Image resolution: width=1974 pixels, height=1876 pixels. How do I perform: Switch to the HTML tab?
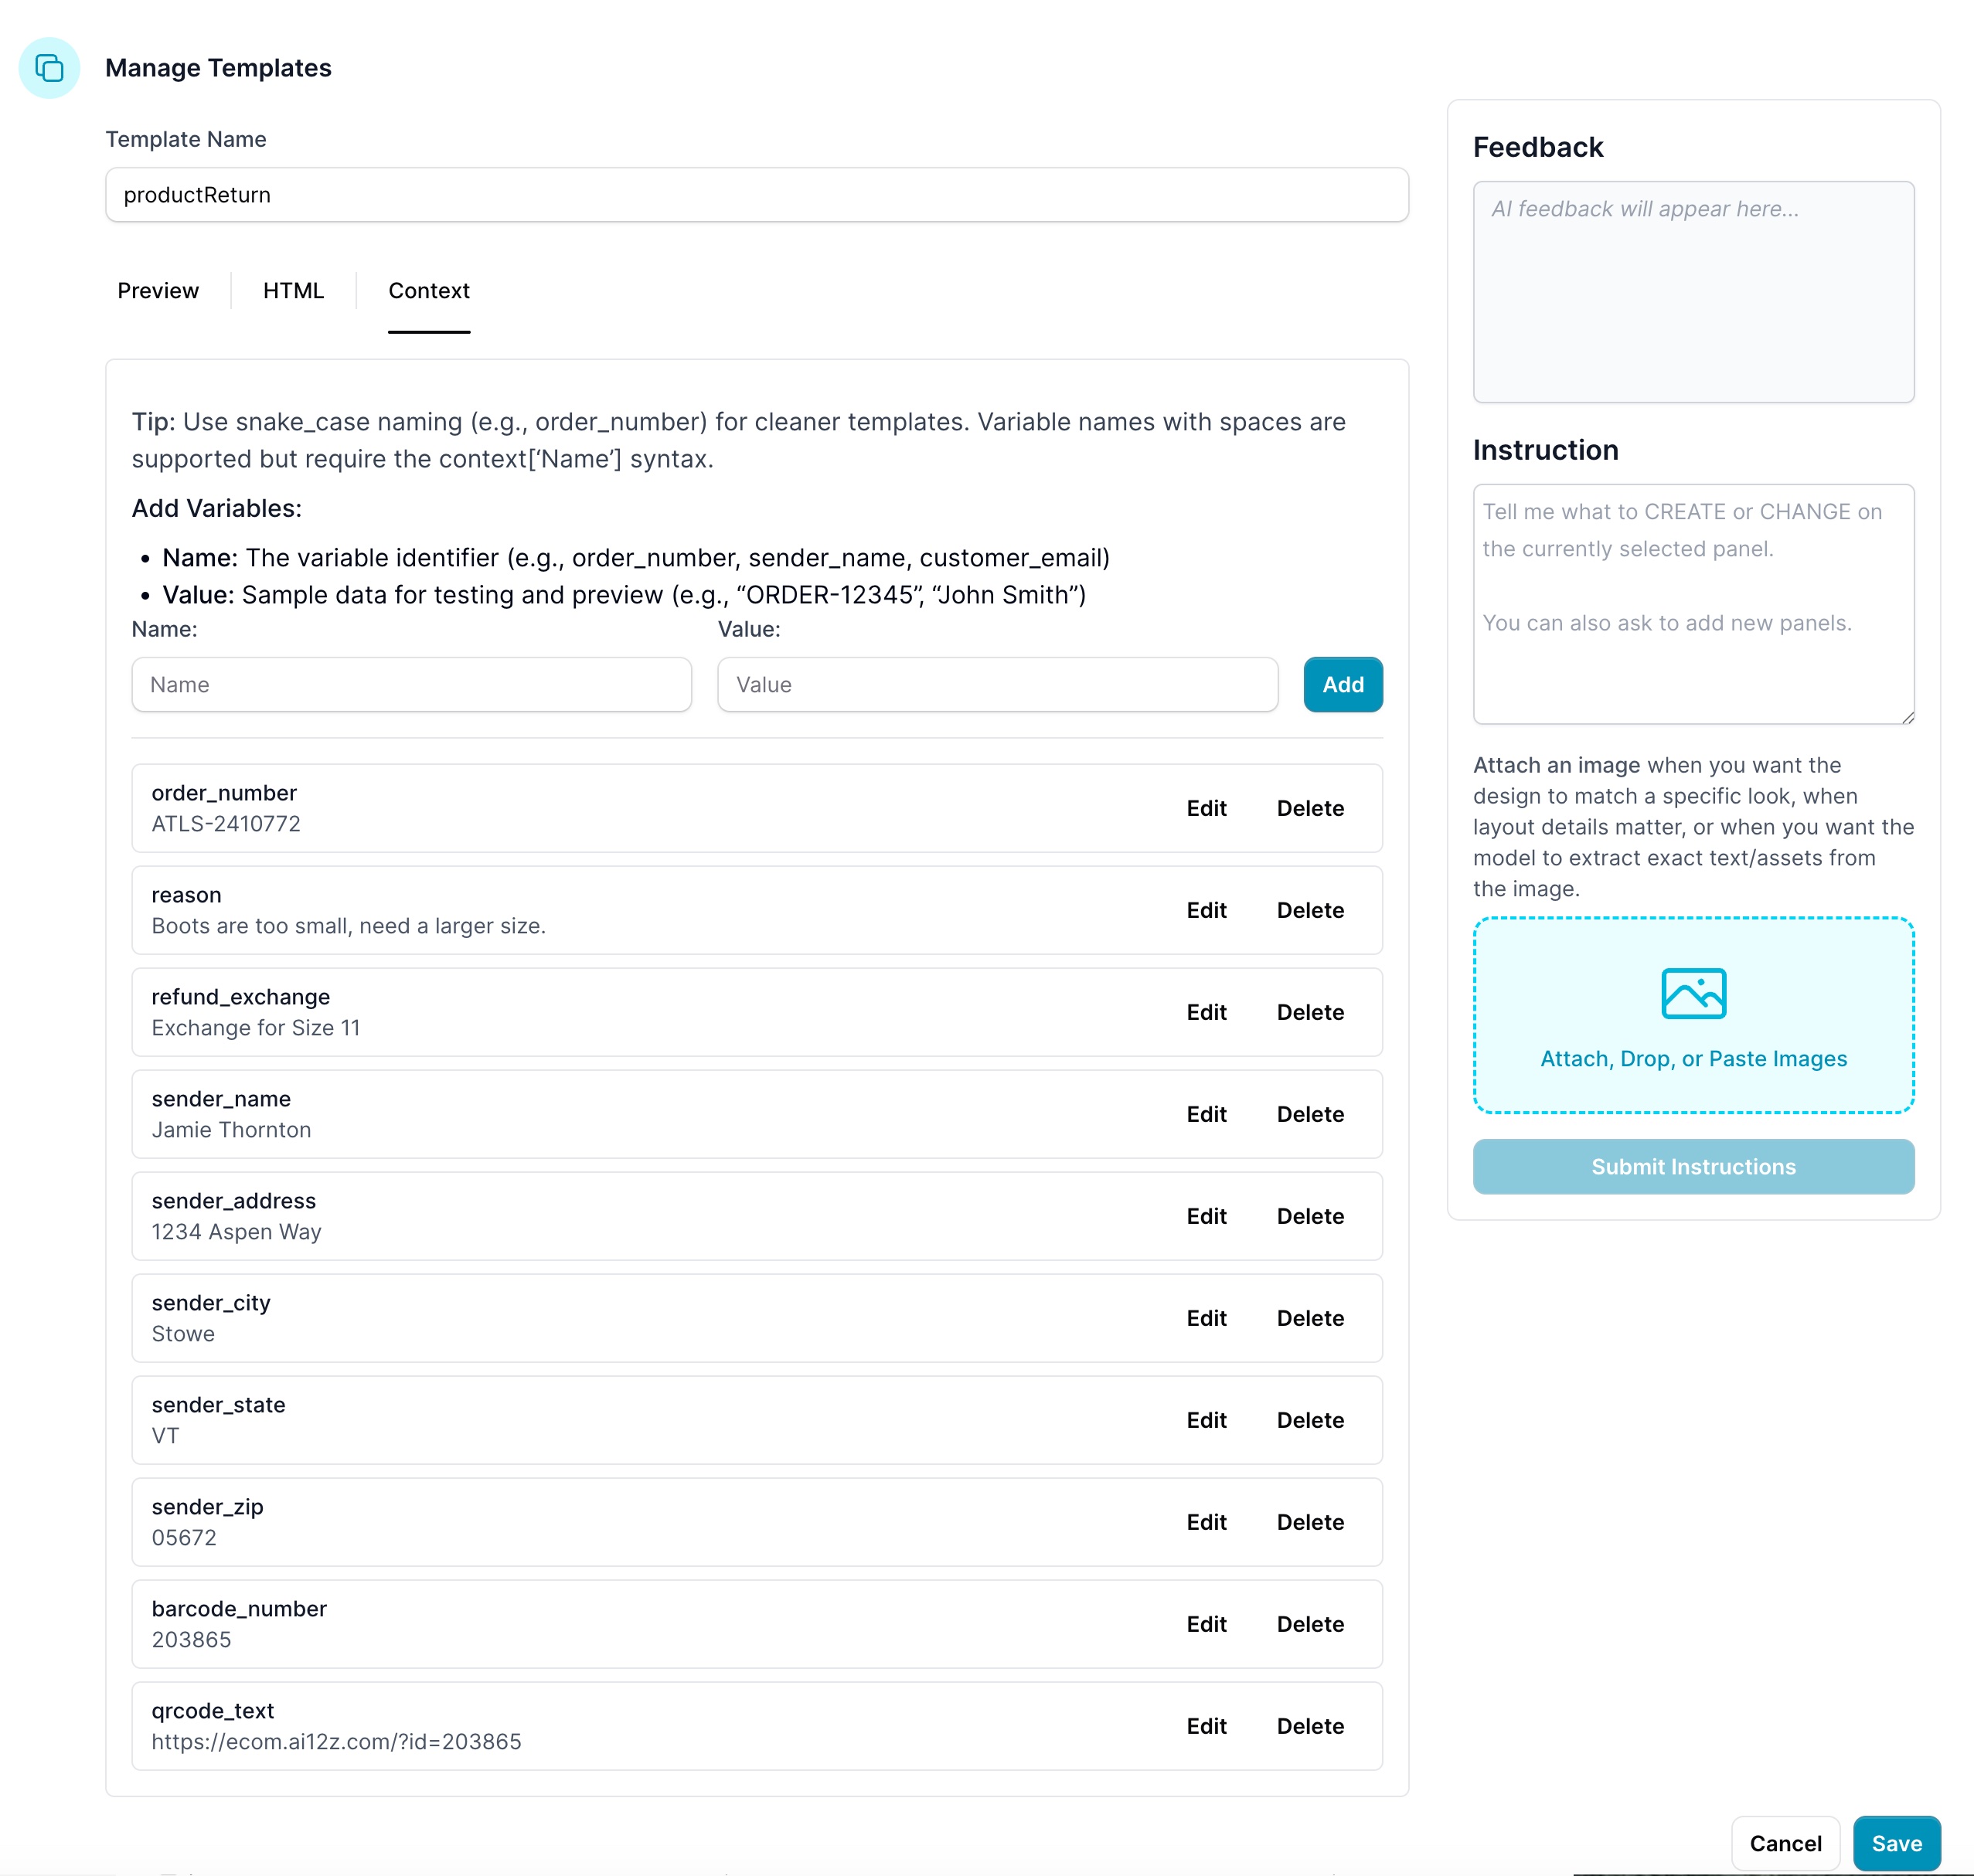coord(291,291)
